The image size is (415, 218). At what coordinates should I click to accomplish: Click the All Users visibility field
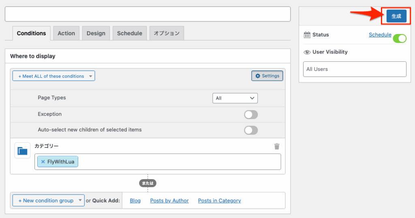(x=355, y=69)
